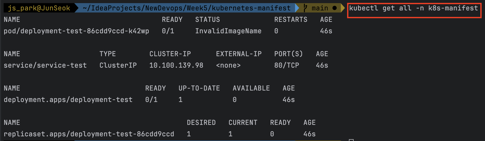Select service/service-test name
This screenshot has width=485, height=141.
click(45, 66)
